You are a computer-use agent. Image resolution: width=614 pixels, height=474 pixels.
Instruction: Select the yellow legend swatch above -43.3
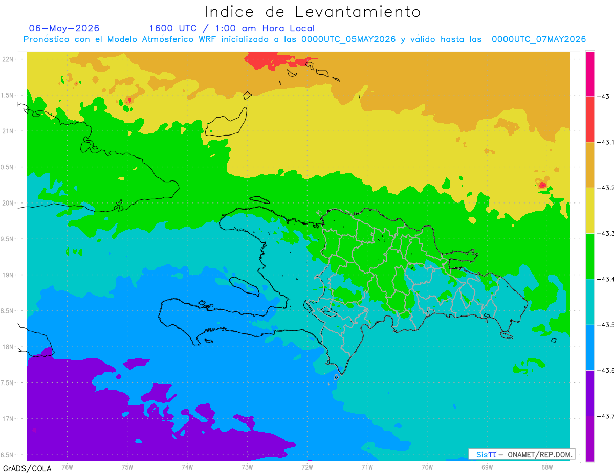coord(590,210)
